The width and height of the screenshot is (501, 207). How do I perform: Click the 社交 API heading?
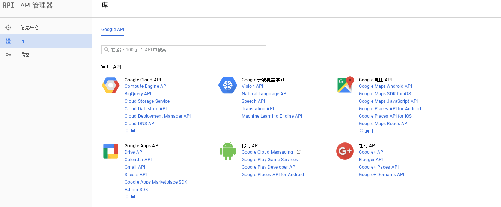367,146
